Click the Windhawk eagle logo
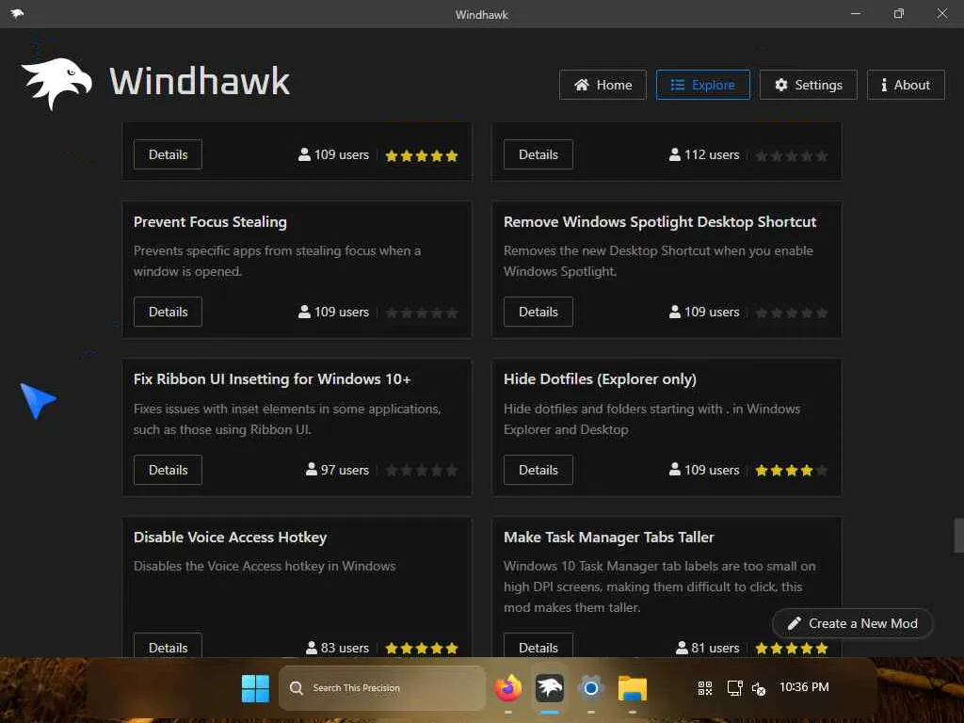964x723 pixels. [x=56, y=83]
